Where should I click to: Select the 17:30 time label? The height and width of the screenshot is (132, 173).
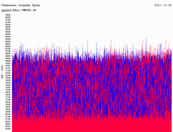[8, 100]
